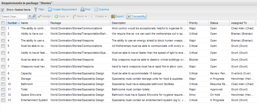Click the Print printer icon

[82, 10]
